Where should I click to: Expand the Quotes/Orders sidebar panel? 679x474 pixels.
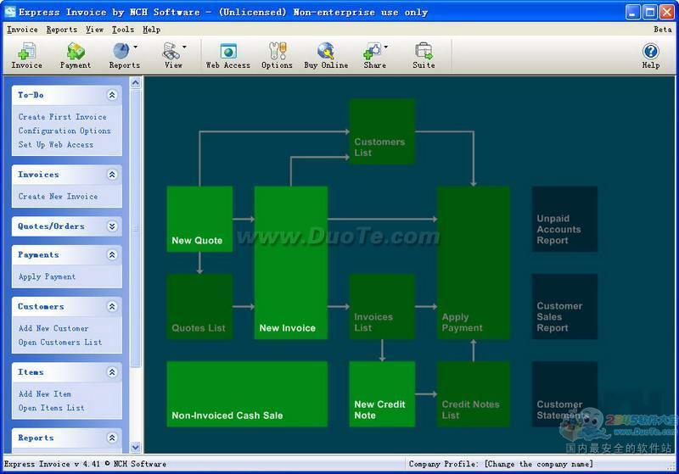(x=112, y=226)
